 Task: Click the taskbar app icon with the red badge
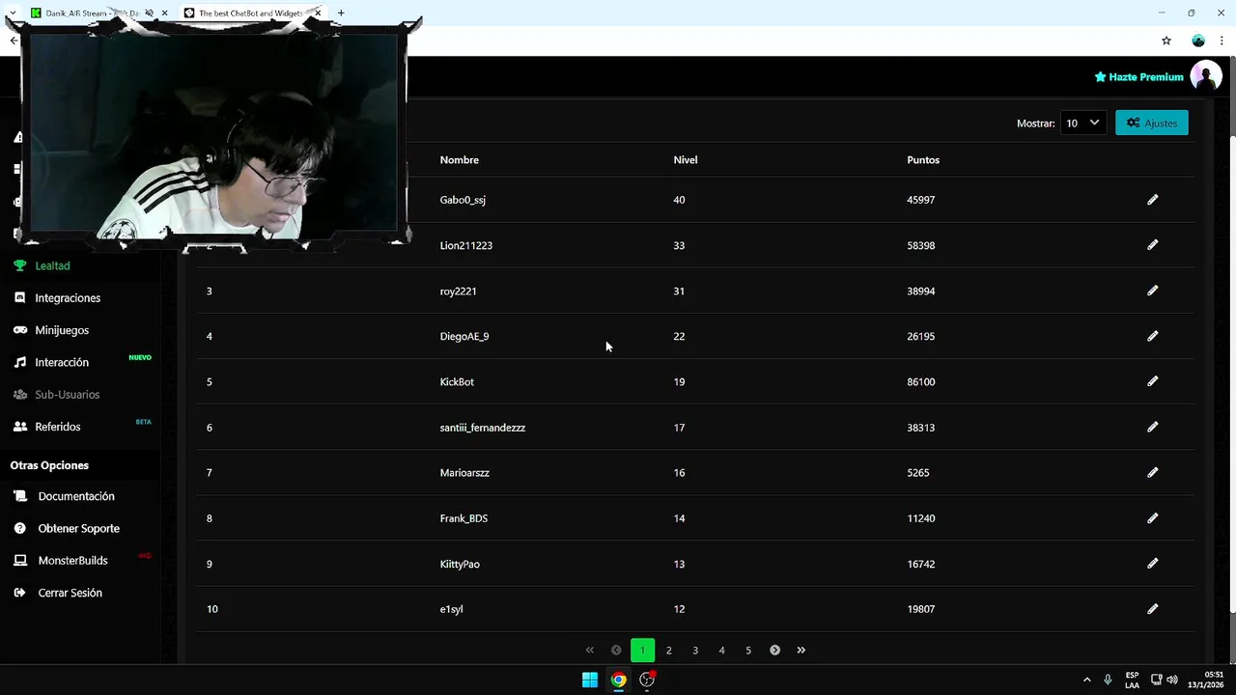[647, 680]
